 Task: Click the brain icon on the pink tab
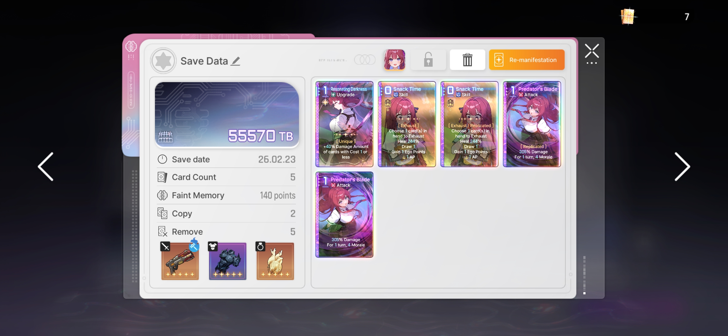(131, 47)
